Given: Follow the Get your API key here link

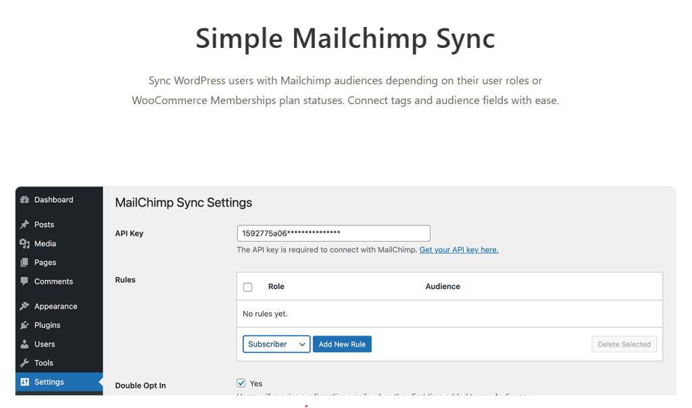Looking at the screenshot, I should (x=459, y=250).
